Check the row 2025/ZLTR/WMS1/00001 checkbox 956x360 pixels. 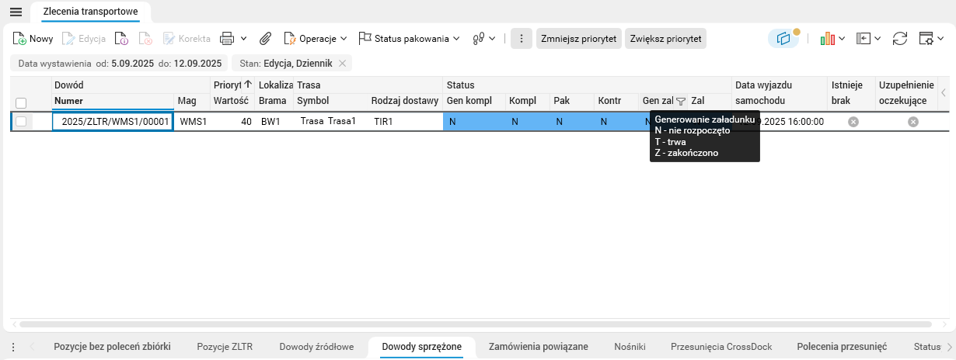(21, 121)
